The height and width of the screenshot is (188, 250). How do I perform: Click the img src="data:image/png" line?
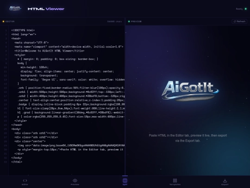pyautogui.click(x=71, y=145)
